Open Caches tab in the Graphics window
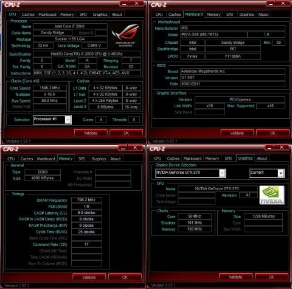The width and height of the screenshot is (292, 289). tap(173, 159)
